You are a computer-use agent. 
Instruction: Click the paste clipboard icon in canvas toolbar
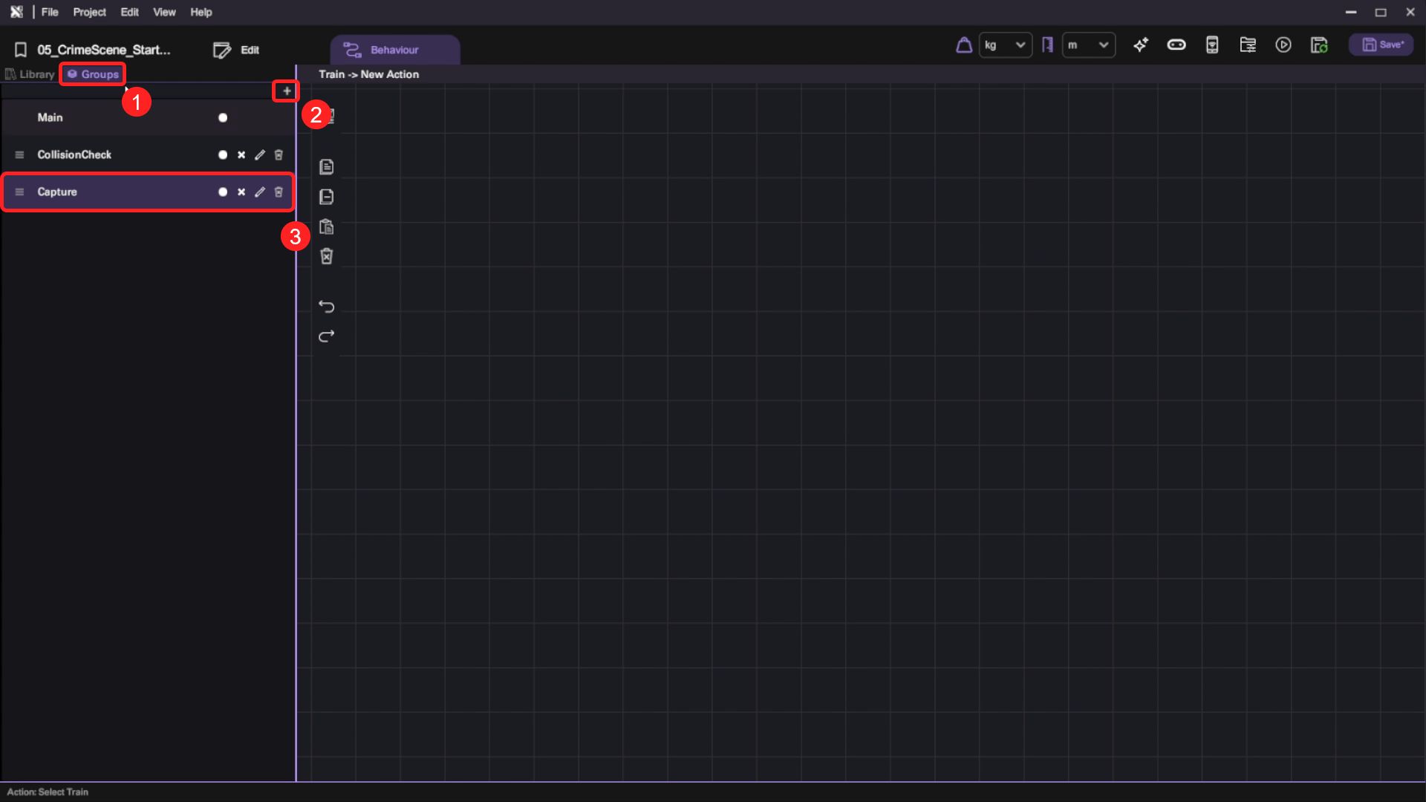tap(326, 226)
